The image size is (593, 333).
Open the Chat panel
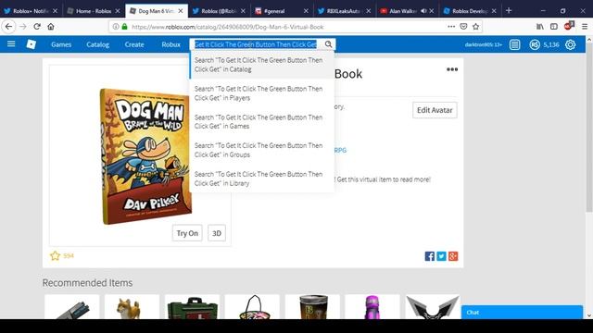tap(522, 313)
